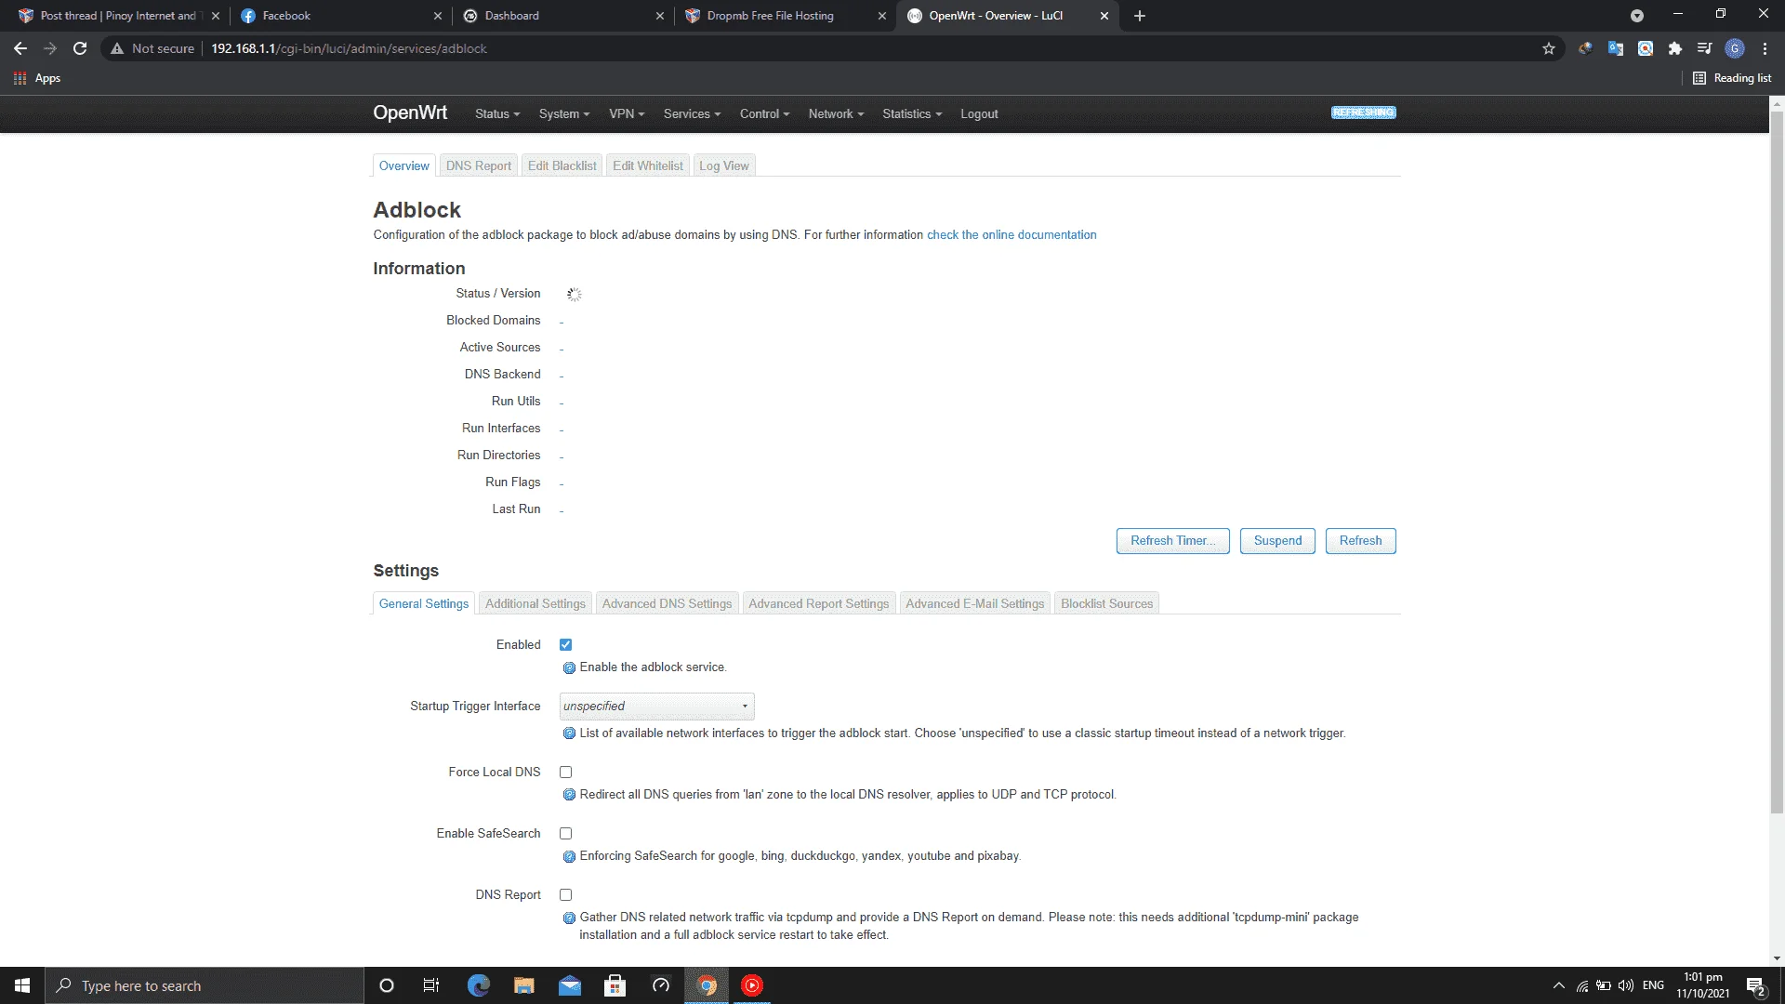Screen dimensions: 1785x1004
Task: Click the info icon under Enable SafeSearch
Action: point(569,856)
